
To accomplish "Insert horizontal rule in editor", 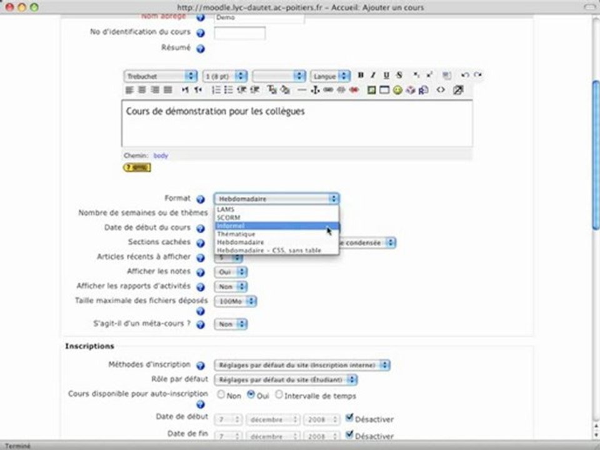I will [x=302, y=90].
